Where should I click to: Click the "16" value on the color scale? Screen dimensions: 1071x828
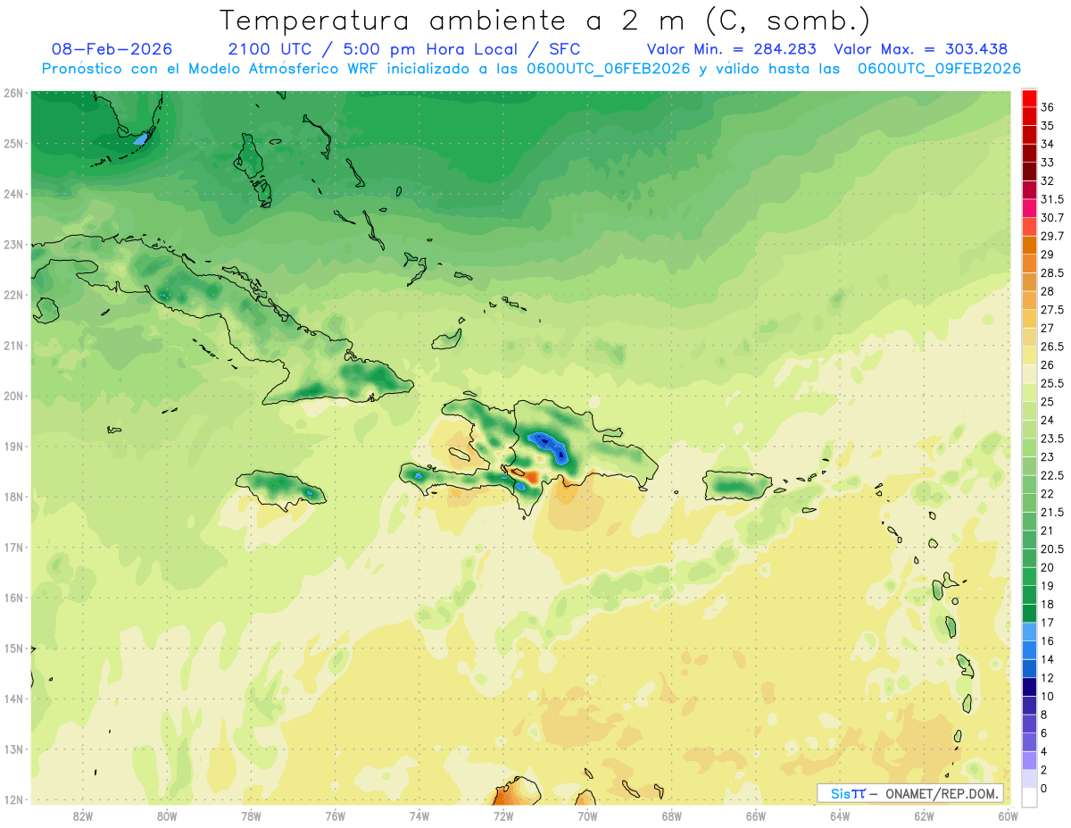pyautogui.click(x=1048, y=641)
